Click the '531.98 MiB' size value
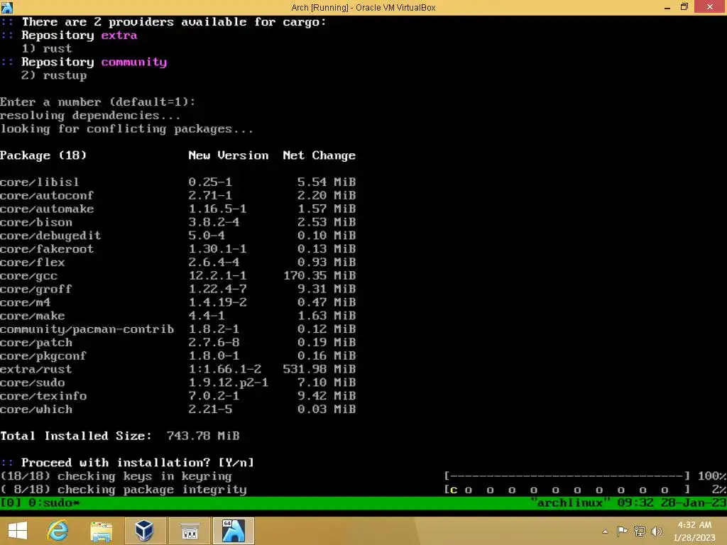 tap(319, 369)
